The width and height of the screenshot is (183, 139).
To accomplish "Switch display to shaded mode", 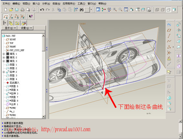I will [174, 10].
